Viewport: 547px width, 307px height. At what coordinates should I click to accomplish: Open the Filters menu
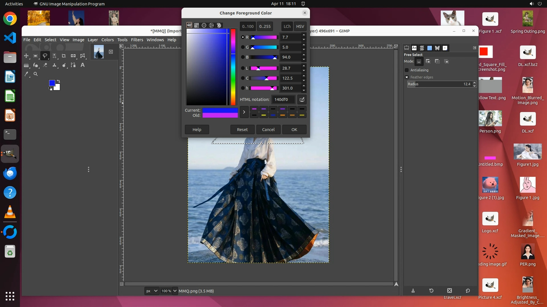click(x=137, y=40)
